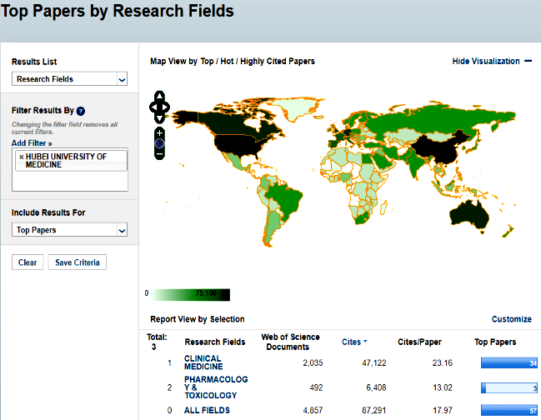Screen dimensions: 541x420
Task: Open the Results List Research Fields dropdown
Action: [x=69, y=79]
